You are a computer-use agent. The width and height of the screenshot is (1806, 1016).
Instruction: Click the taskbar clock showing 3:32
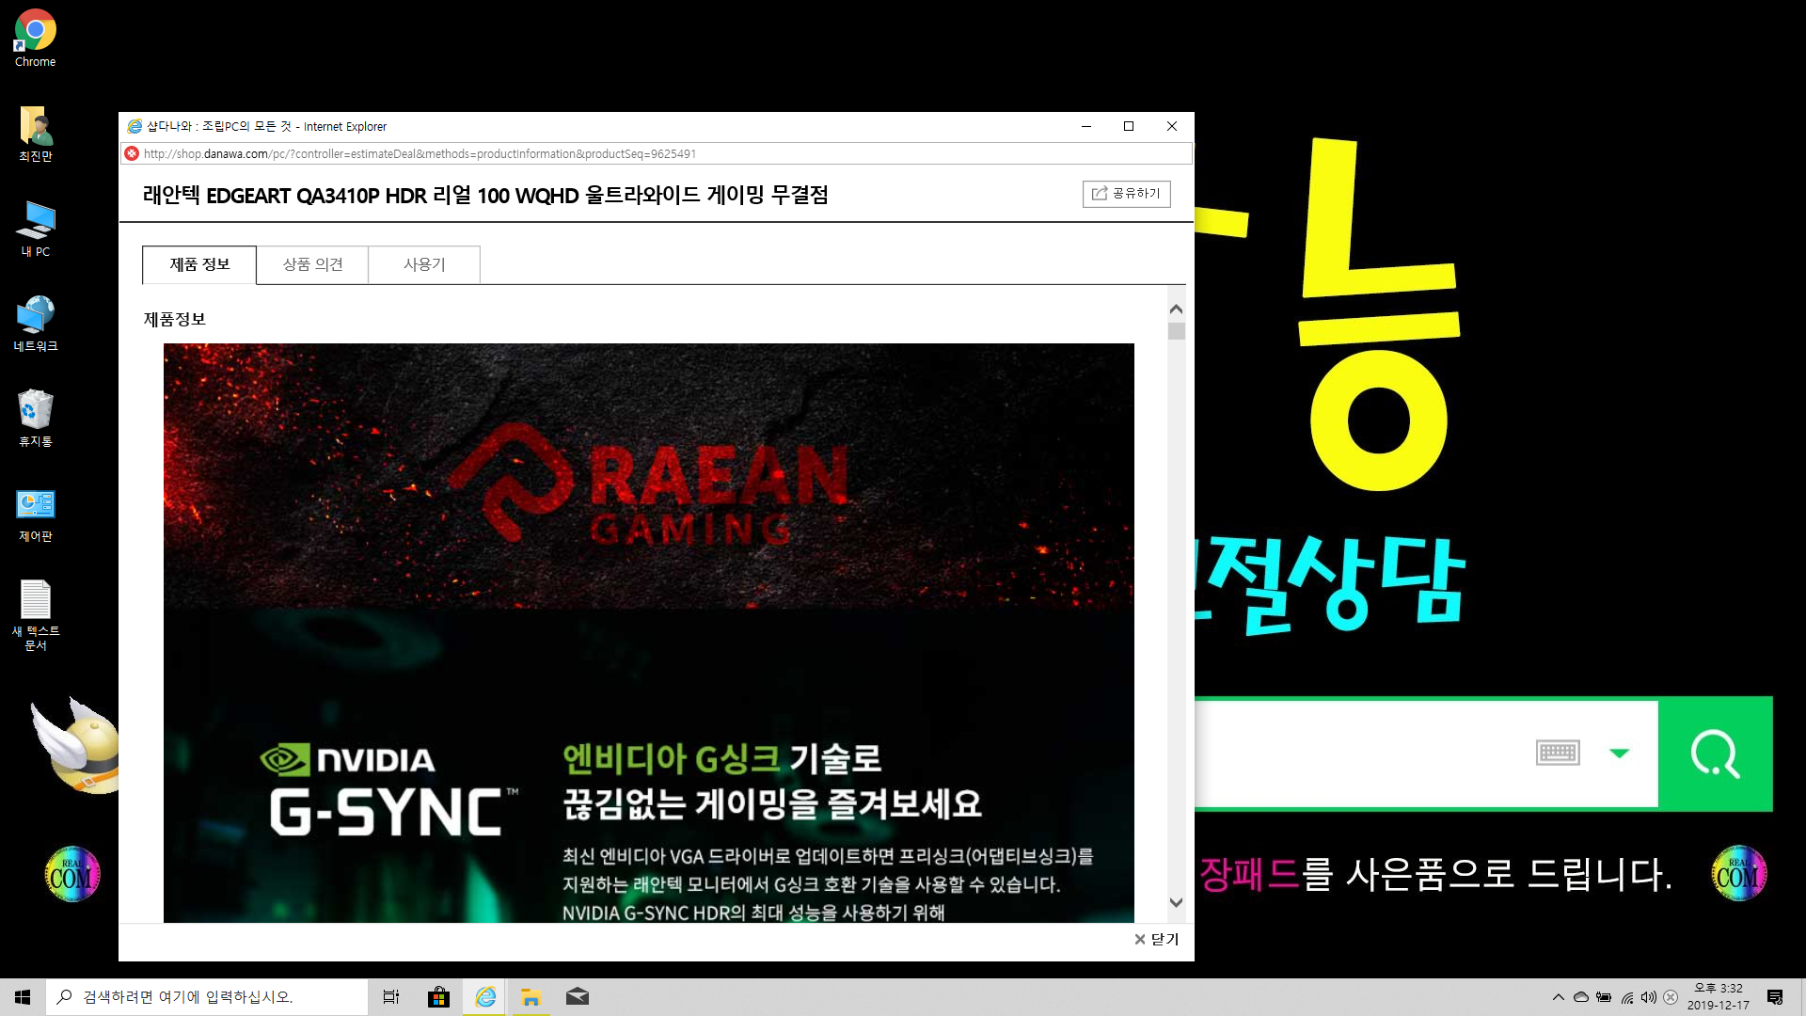[1719, 997]
